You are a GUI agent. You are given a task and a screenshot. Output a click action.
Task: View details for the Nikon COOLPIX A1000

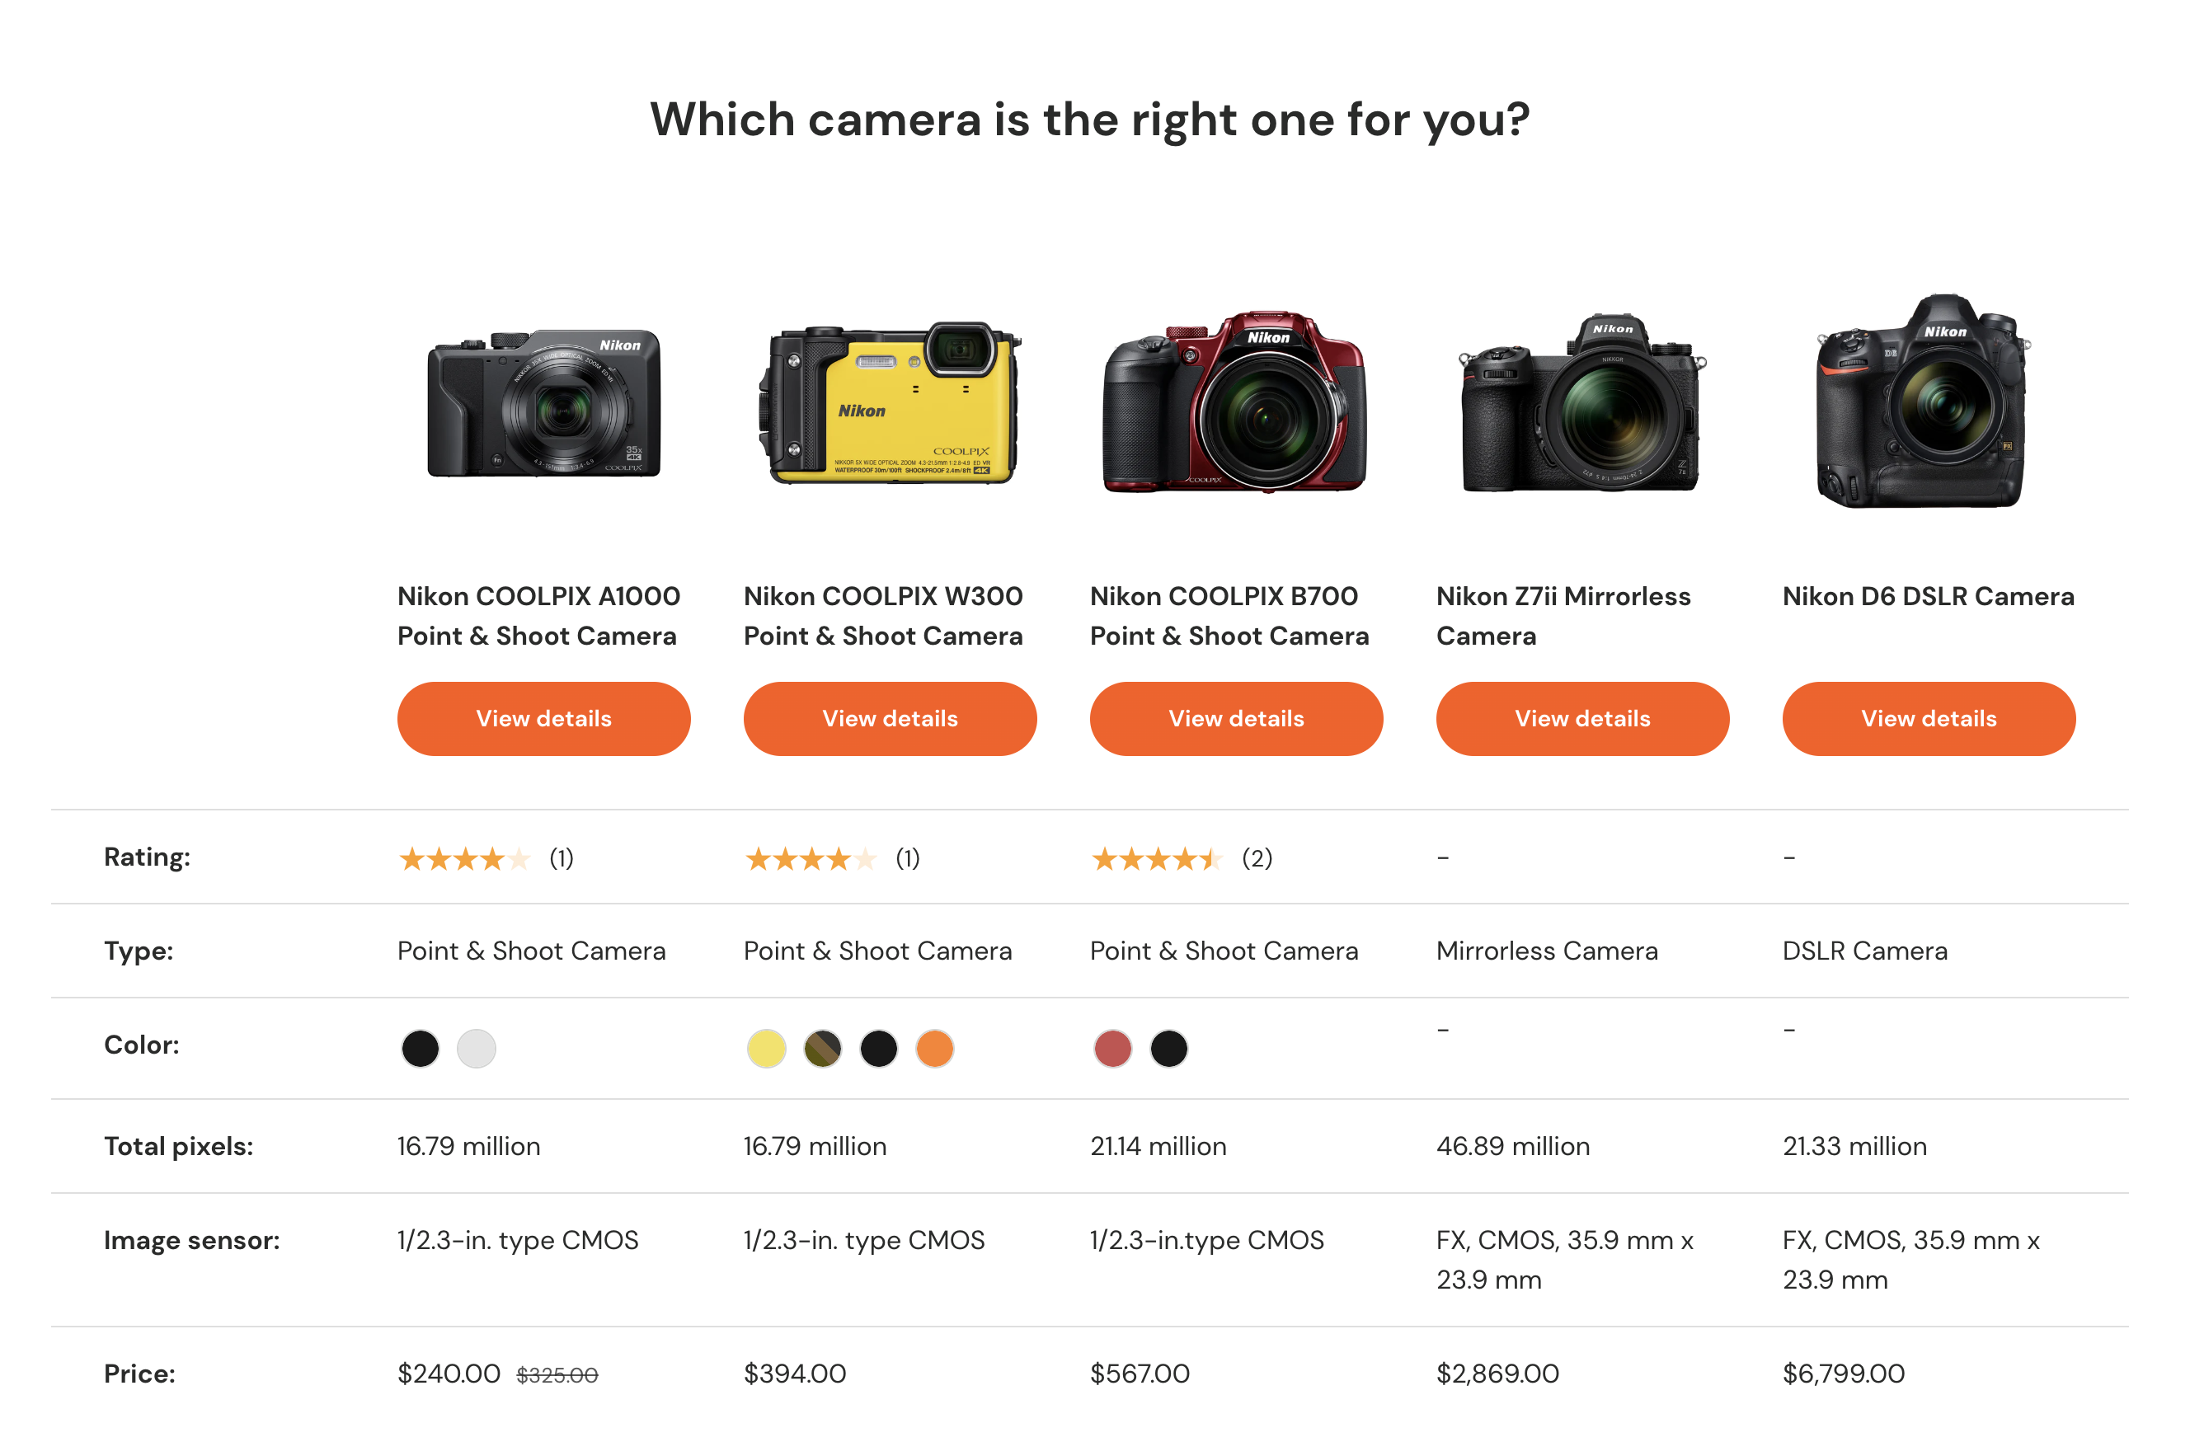point(543,718)
